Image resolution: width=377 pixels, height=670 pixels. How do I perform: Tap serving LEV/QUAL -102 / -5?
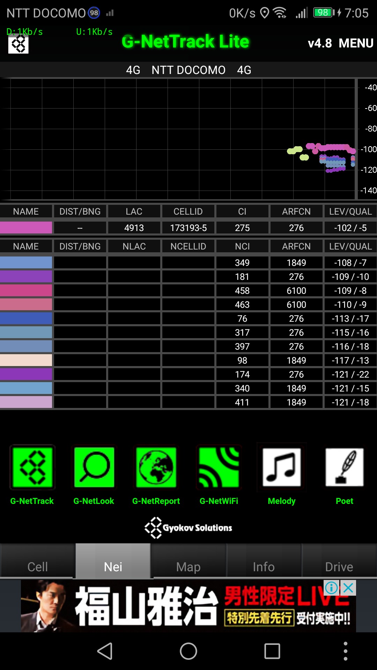(350, 228)
